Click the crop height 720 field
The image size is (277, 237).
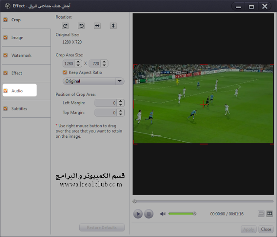point(95,64)
